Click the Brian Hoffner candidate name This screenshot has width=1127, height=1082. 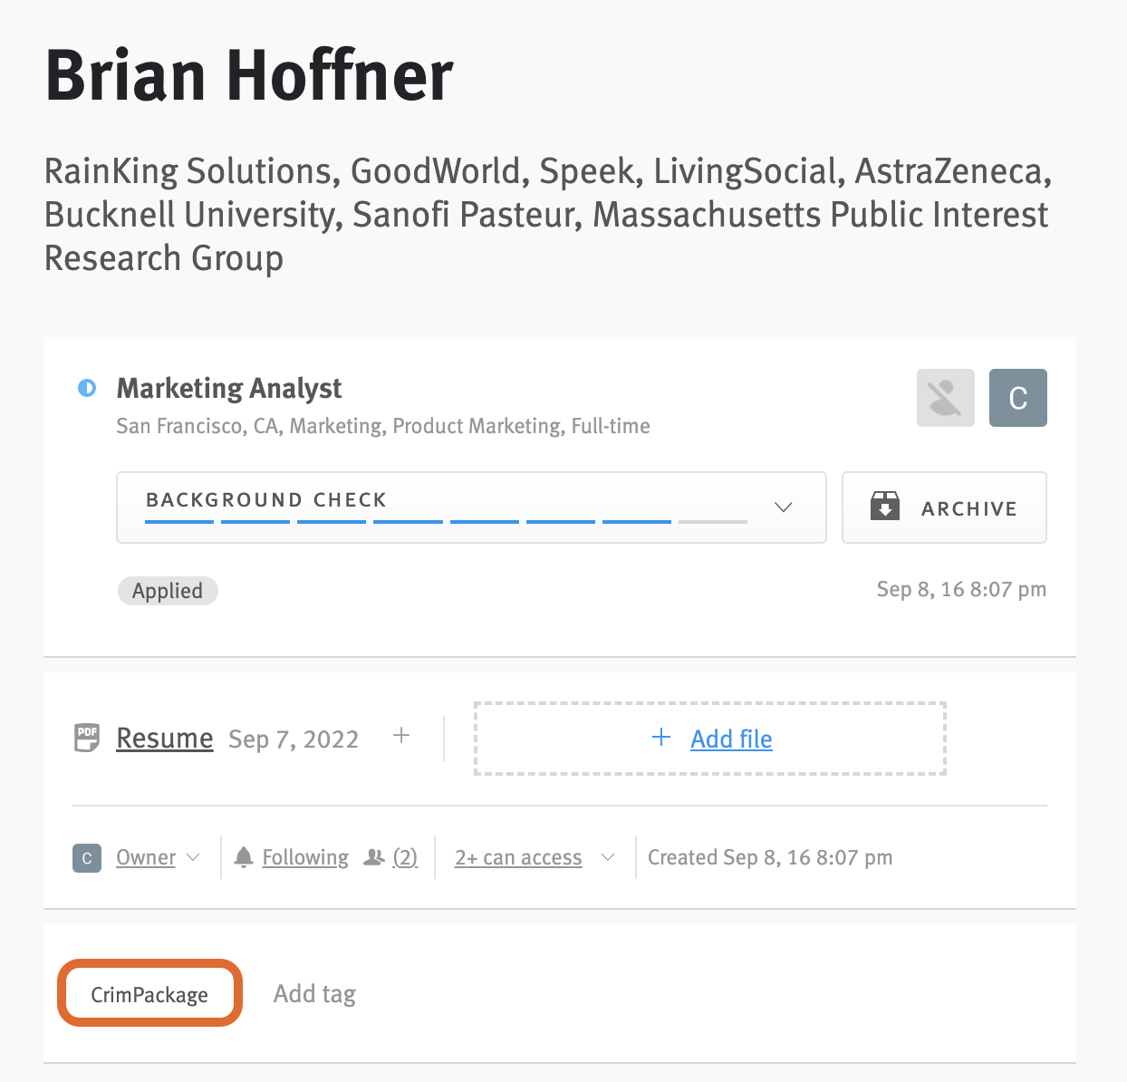(x=249, y=75)
